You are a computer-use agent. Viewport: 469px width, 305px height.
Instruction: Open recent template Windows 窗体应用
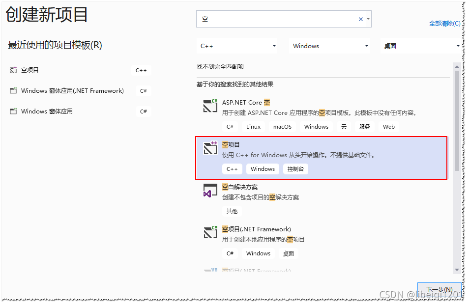(x=80, y=111)
